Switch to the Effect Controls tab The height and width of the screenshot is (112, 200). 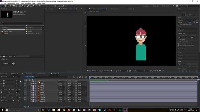click(68, 9)
